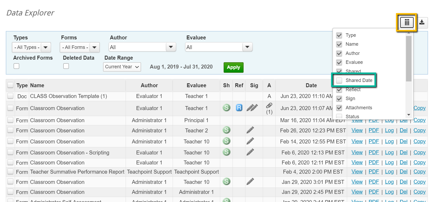Click the blue Reflect R icon

(239, 108)
